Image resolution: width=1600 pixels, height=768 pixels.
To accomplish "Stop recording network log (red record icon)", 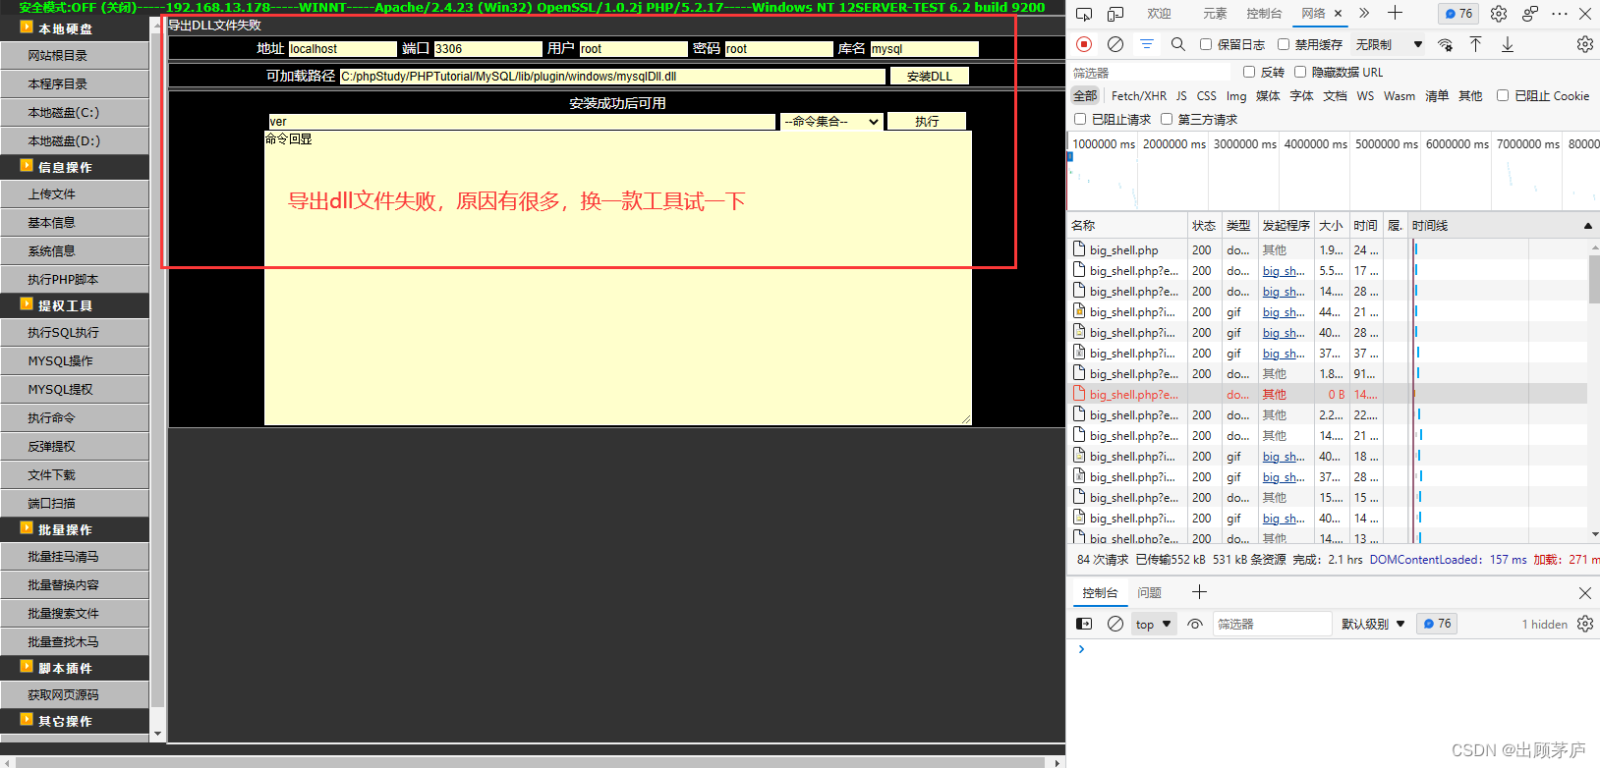I will tap(1084, 44).
